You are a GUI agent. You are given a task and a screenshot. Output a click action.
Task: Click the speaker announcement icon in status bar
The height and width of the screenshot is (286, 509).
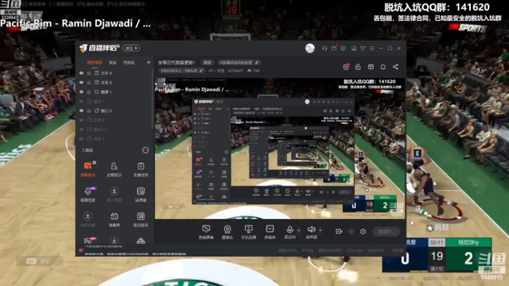pos(81,250)
